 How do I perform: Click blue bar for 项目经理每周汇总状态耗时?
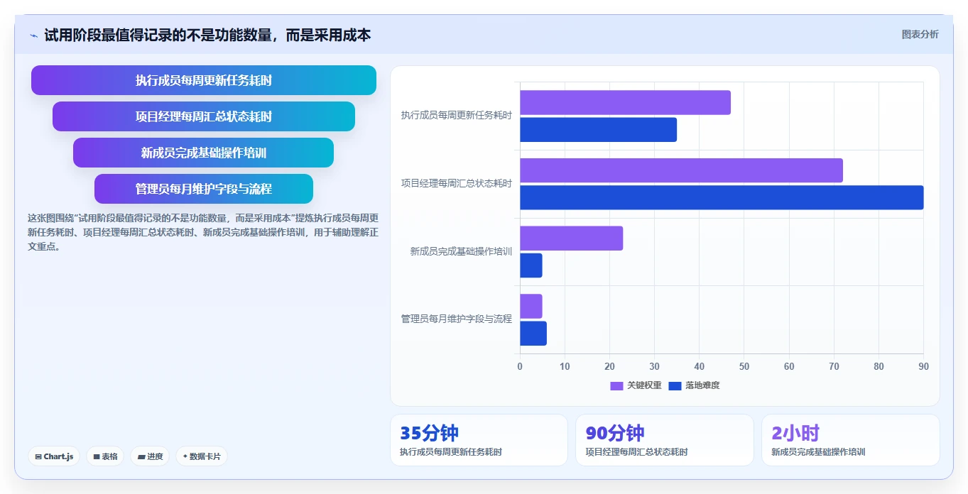click(x=722, y=197)
